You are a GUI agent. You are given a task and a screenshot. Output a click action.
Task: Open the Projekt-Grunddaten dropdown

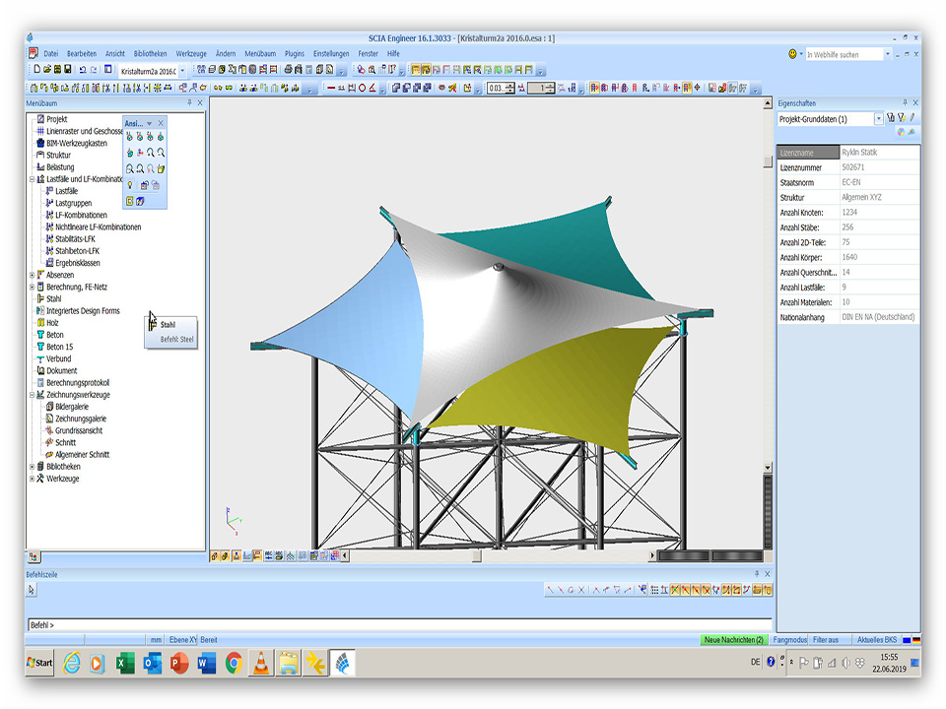(x=878, y=119)
